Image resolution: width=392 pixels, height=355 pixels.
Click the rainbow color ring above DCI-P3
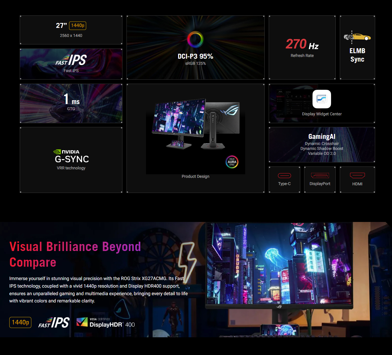pyautogui.click(x=195, y=39)
